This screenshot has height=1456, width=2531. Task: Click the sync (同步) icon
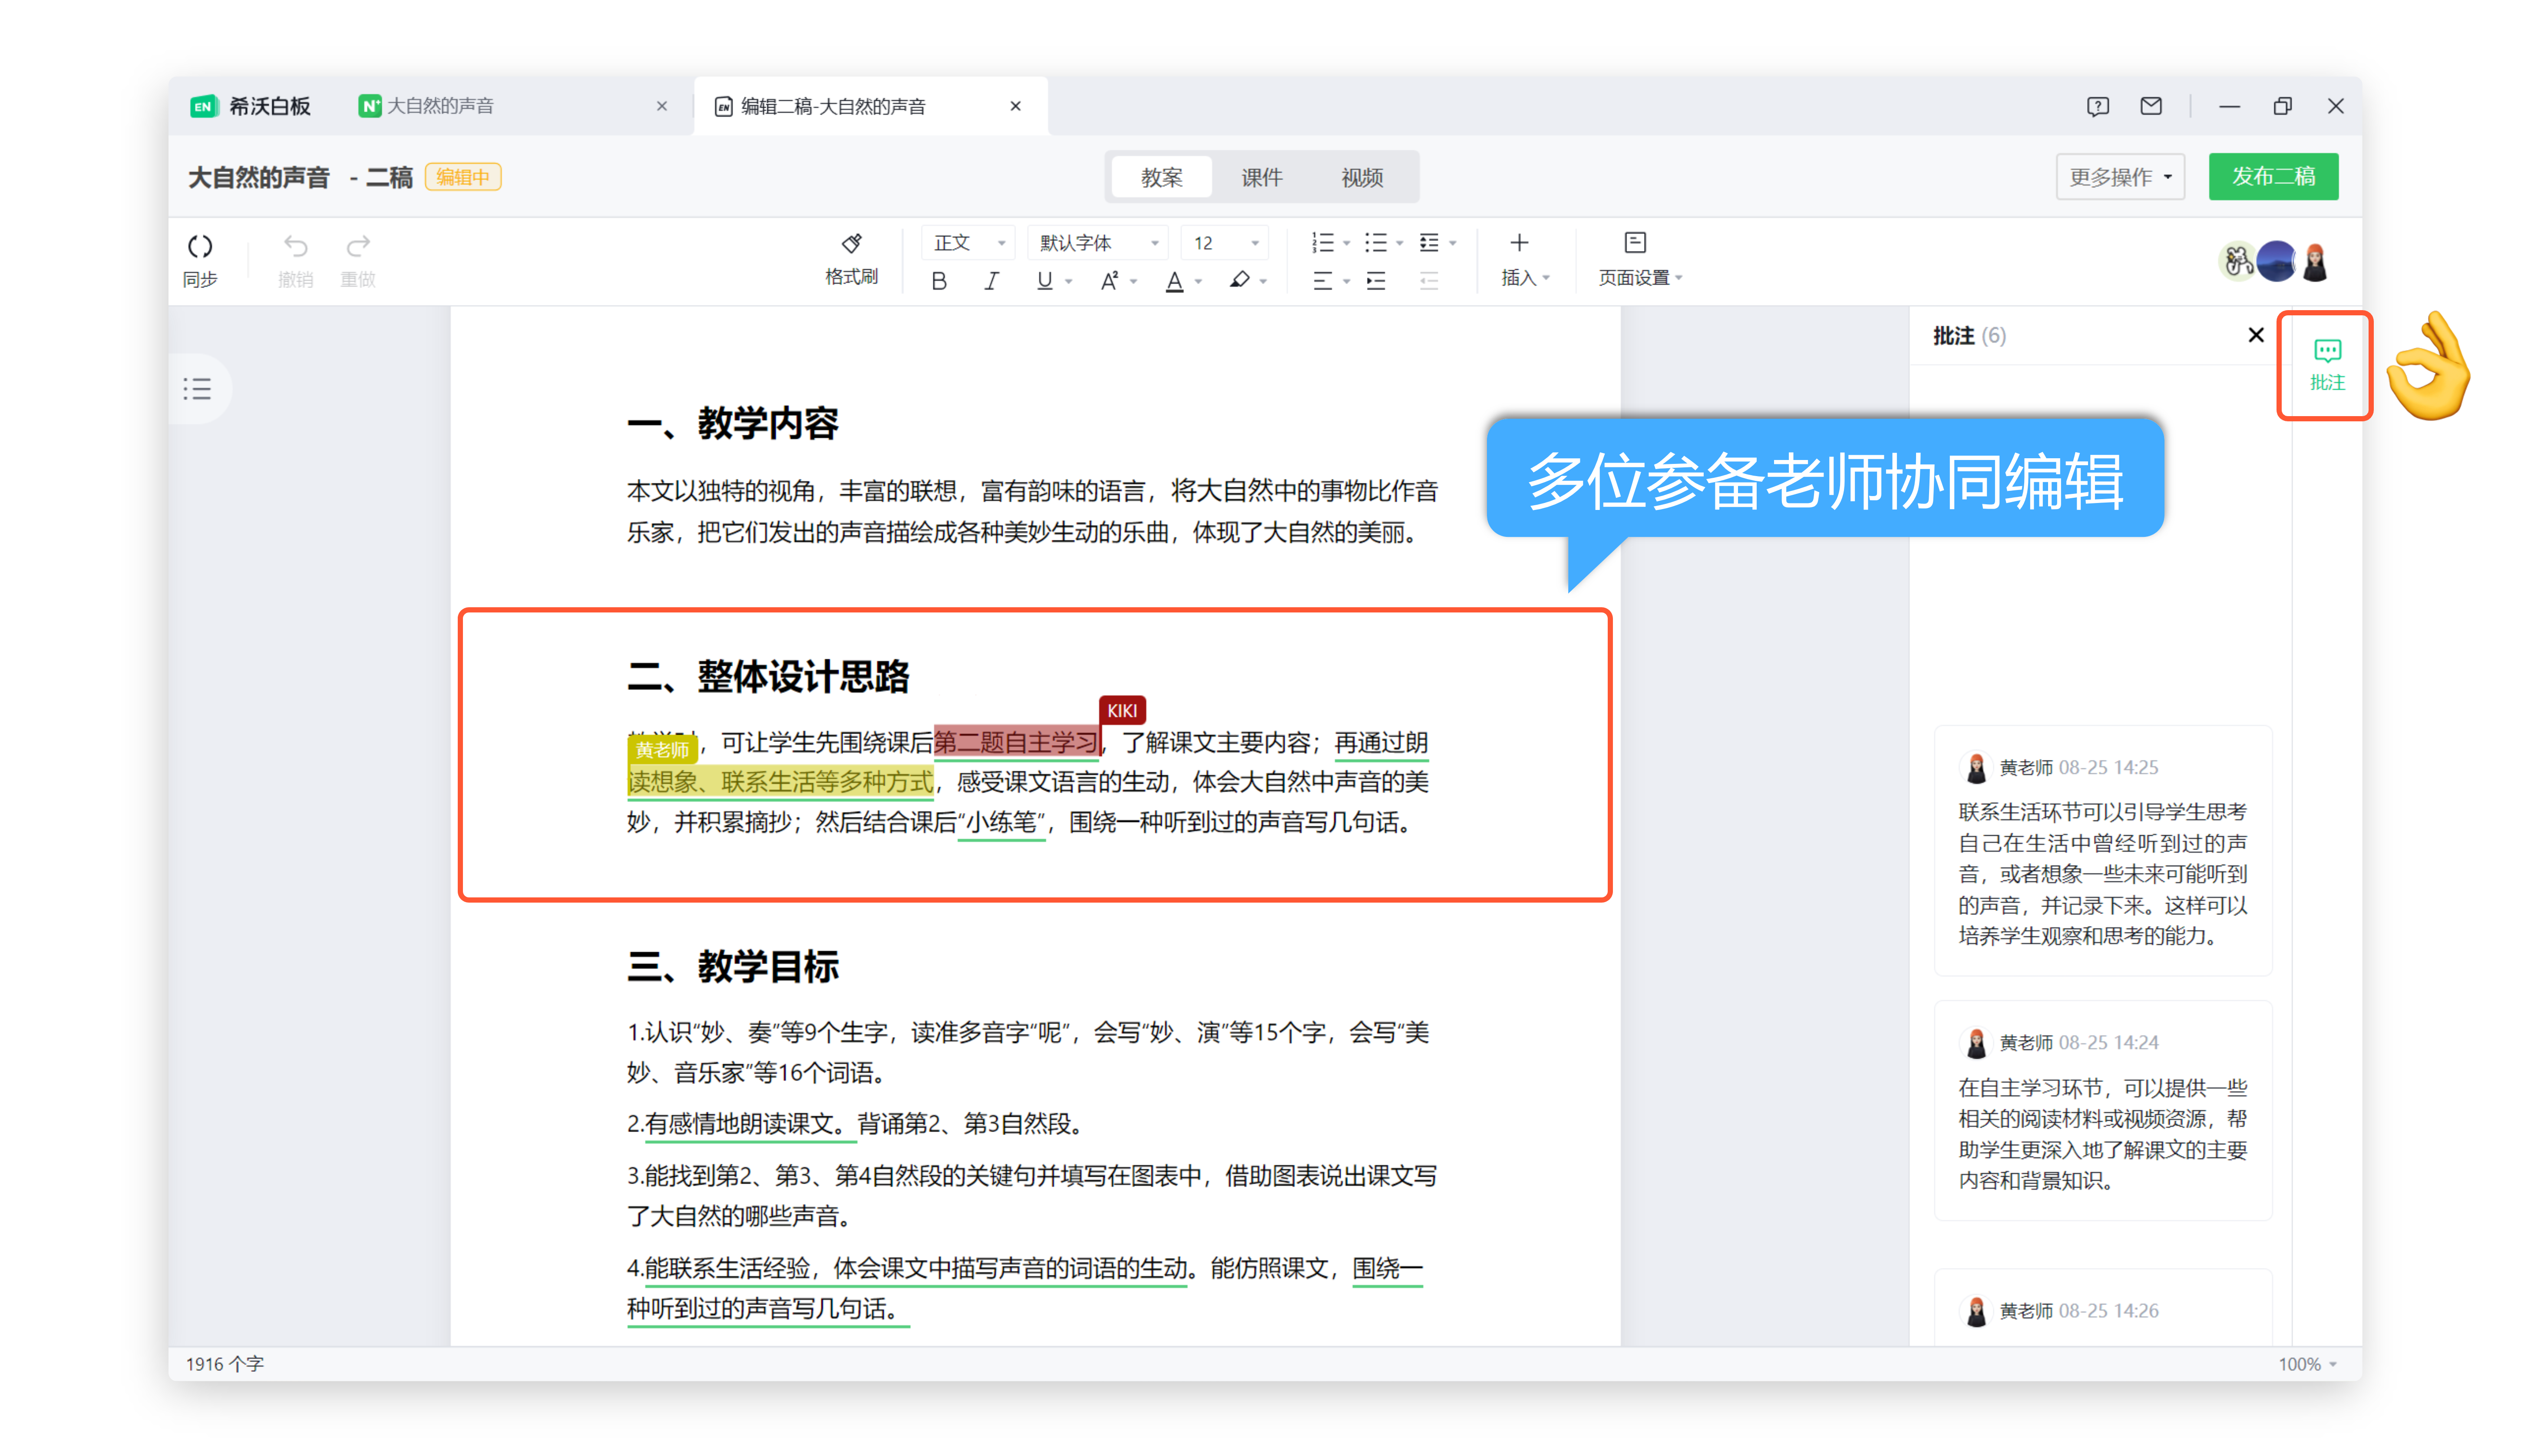[200, 260]
